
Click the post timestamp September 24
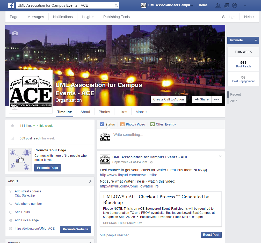[130, 162]
